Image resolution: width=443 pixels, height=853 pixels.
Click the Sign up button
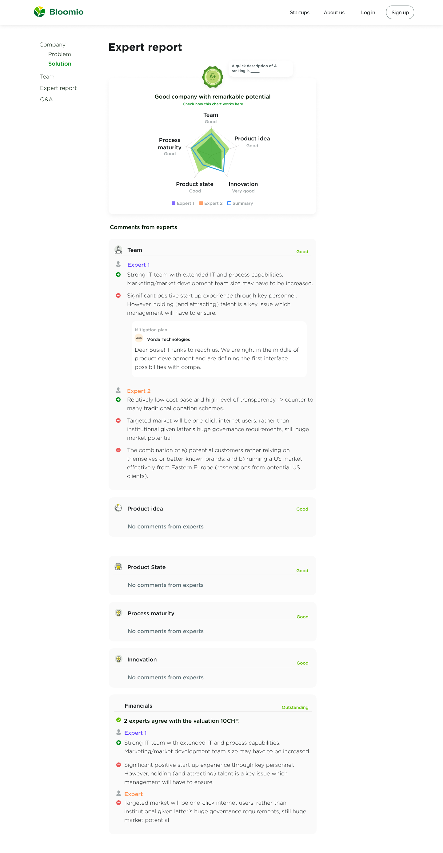pyautogui.click(x=400, y=13)
